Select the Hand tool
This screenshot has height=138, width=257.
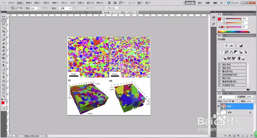tap(4, 93)
